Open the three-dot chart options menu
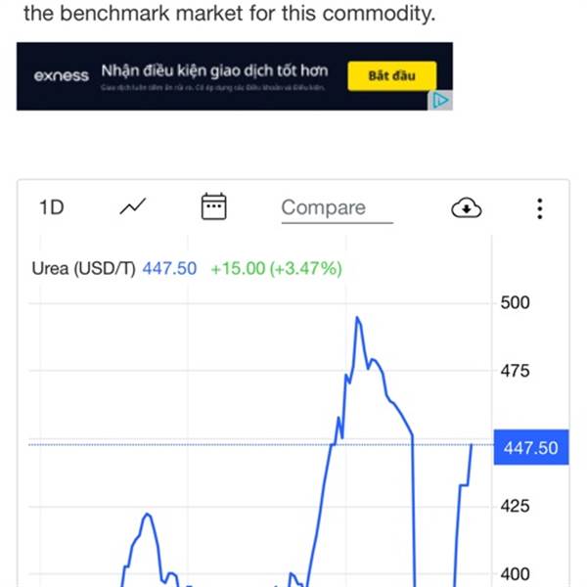The width and height of the screenshot is (587, 587). [539, 208]
